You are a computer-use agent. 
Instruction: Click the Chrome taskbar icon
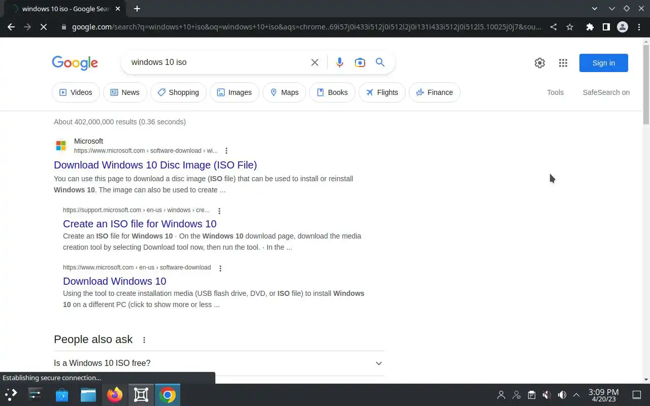tap(168, 394)
